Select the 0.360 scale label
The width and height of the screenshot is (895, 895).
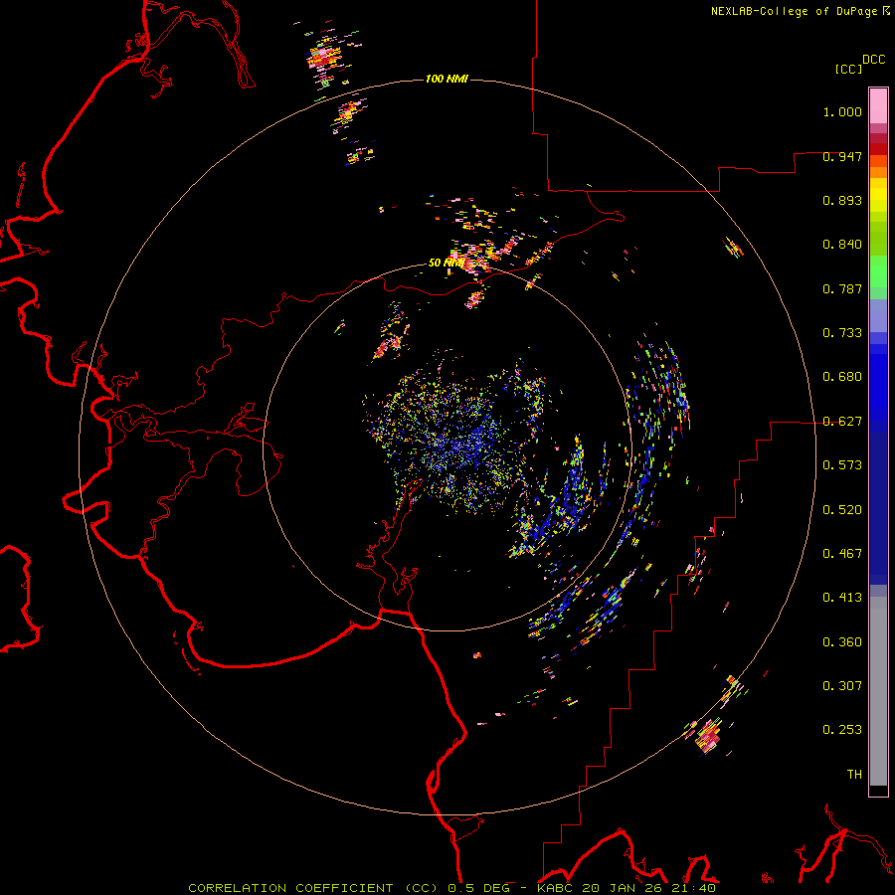842,641
